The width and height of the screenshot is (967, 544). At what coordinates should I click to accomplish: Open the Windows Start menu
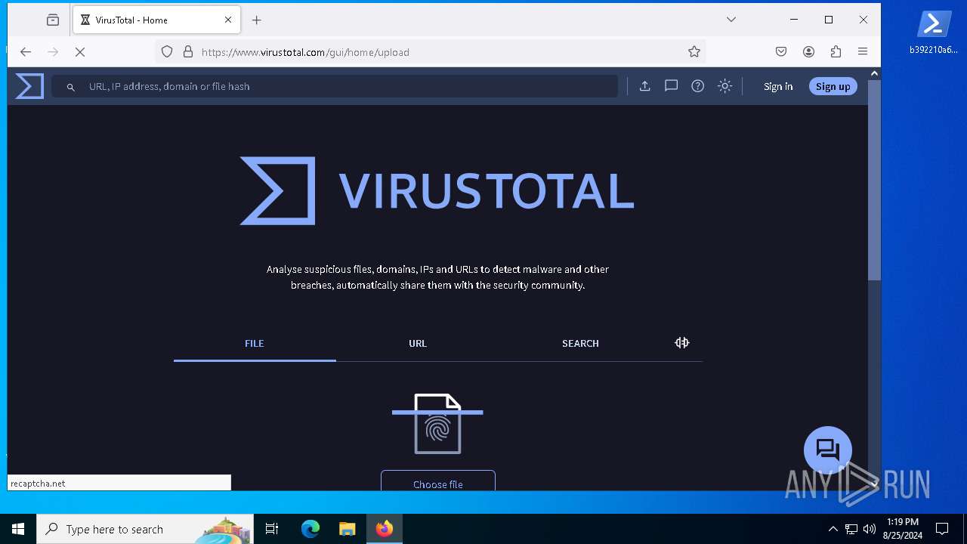point(18,529)
